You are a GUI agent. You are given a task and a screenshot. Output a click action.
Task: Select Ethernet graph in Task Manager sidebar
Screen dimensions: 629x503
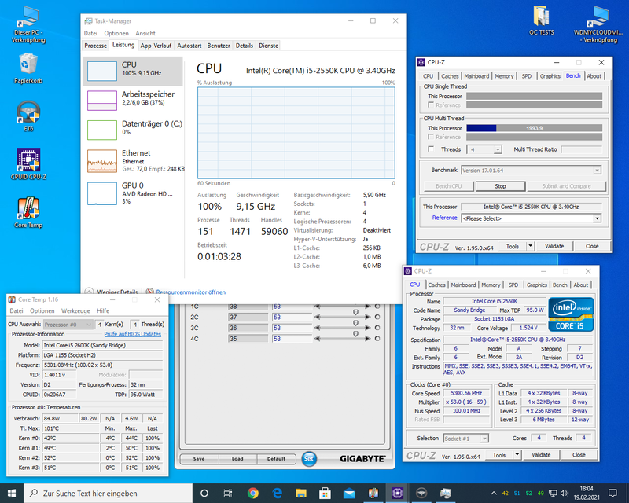tap(102, 161)
